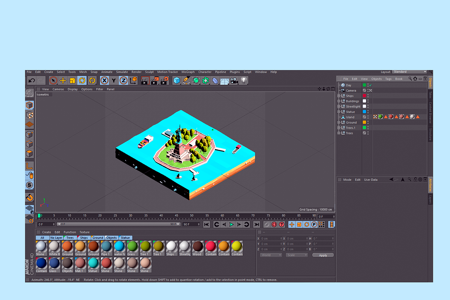Click Go to Start of animation
This screenshot has height=300, width=450.
(x=207, y=224)
